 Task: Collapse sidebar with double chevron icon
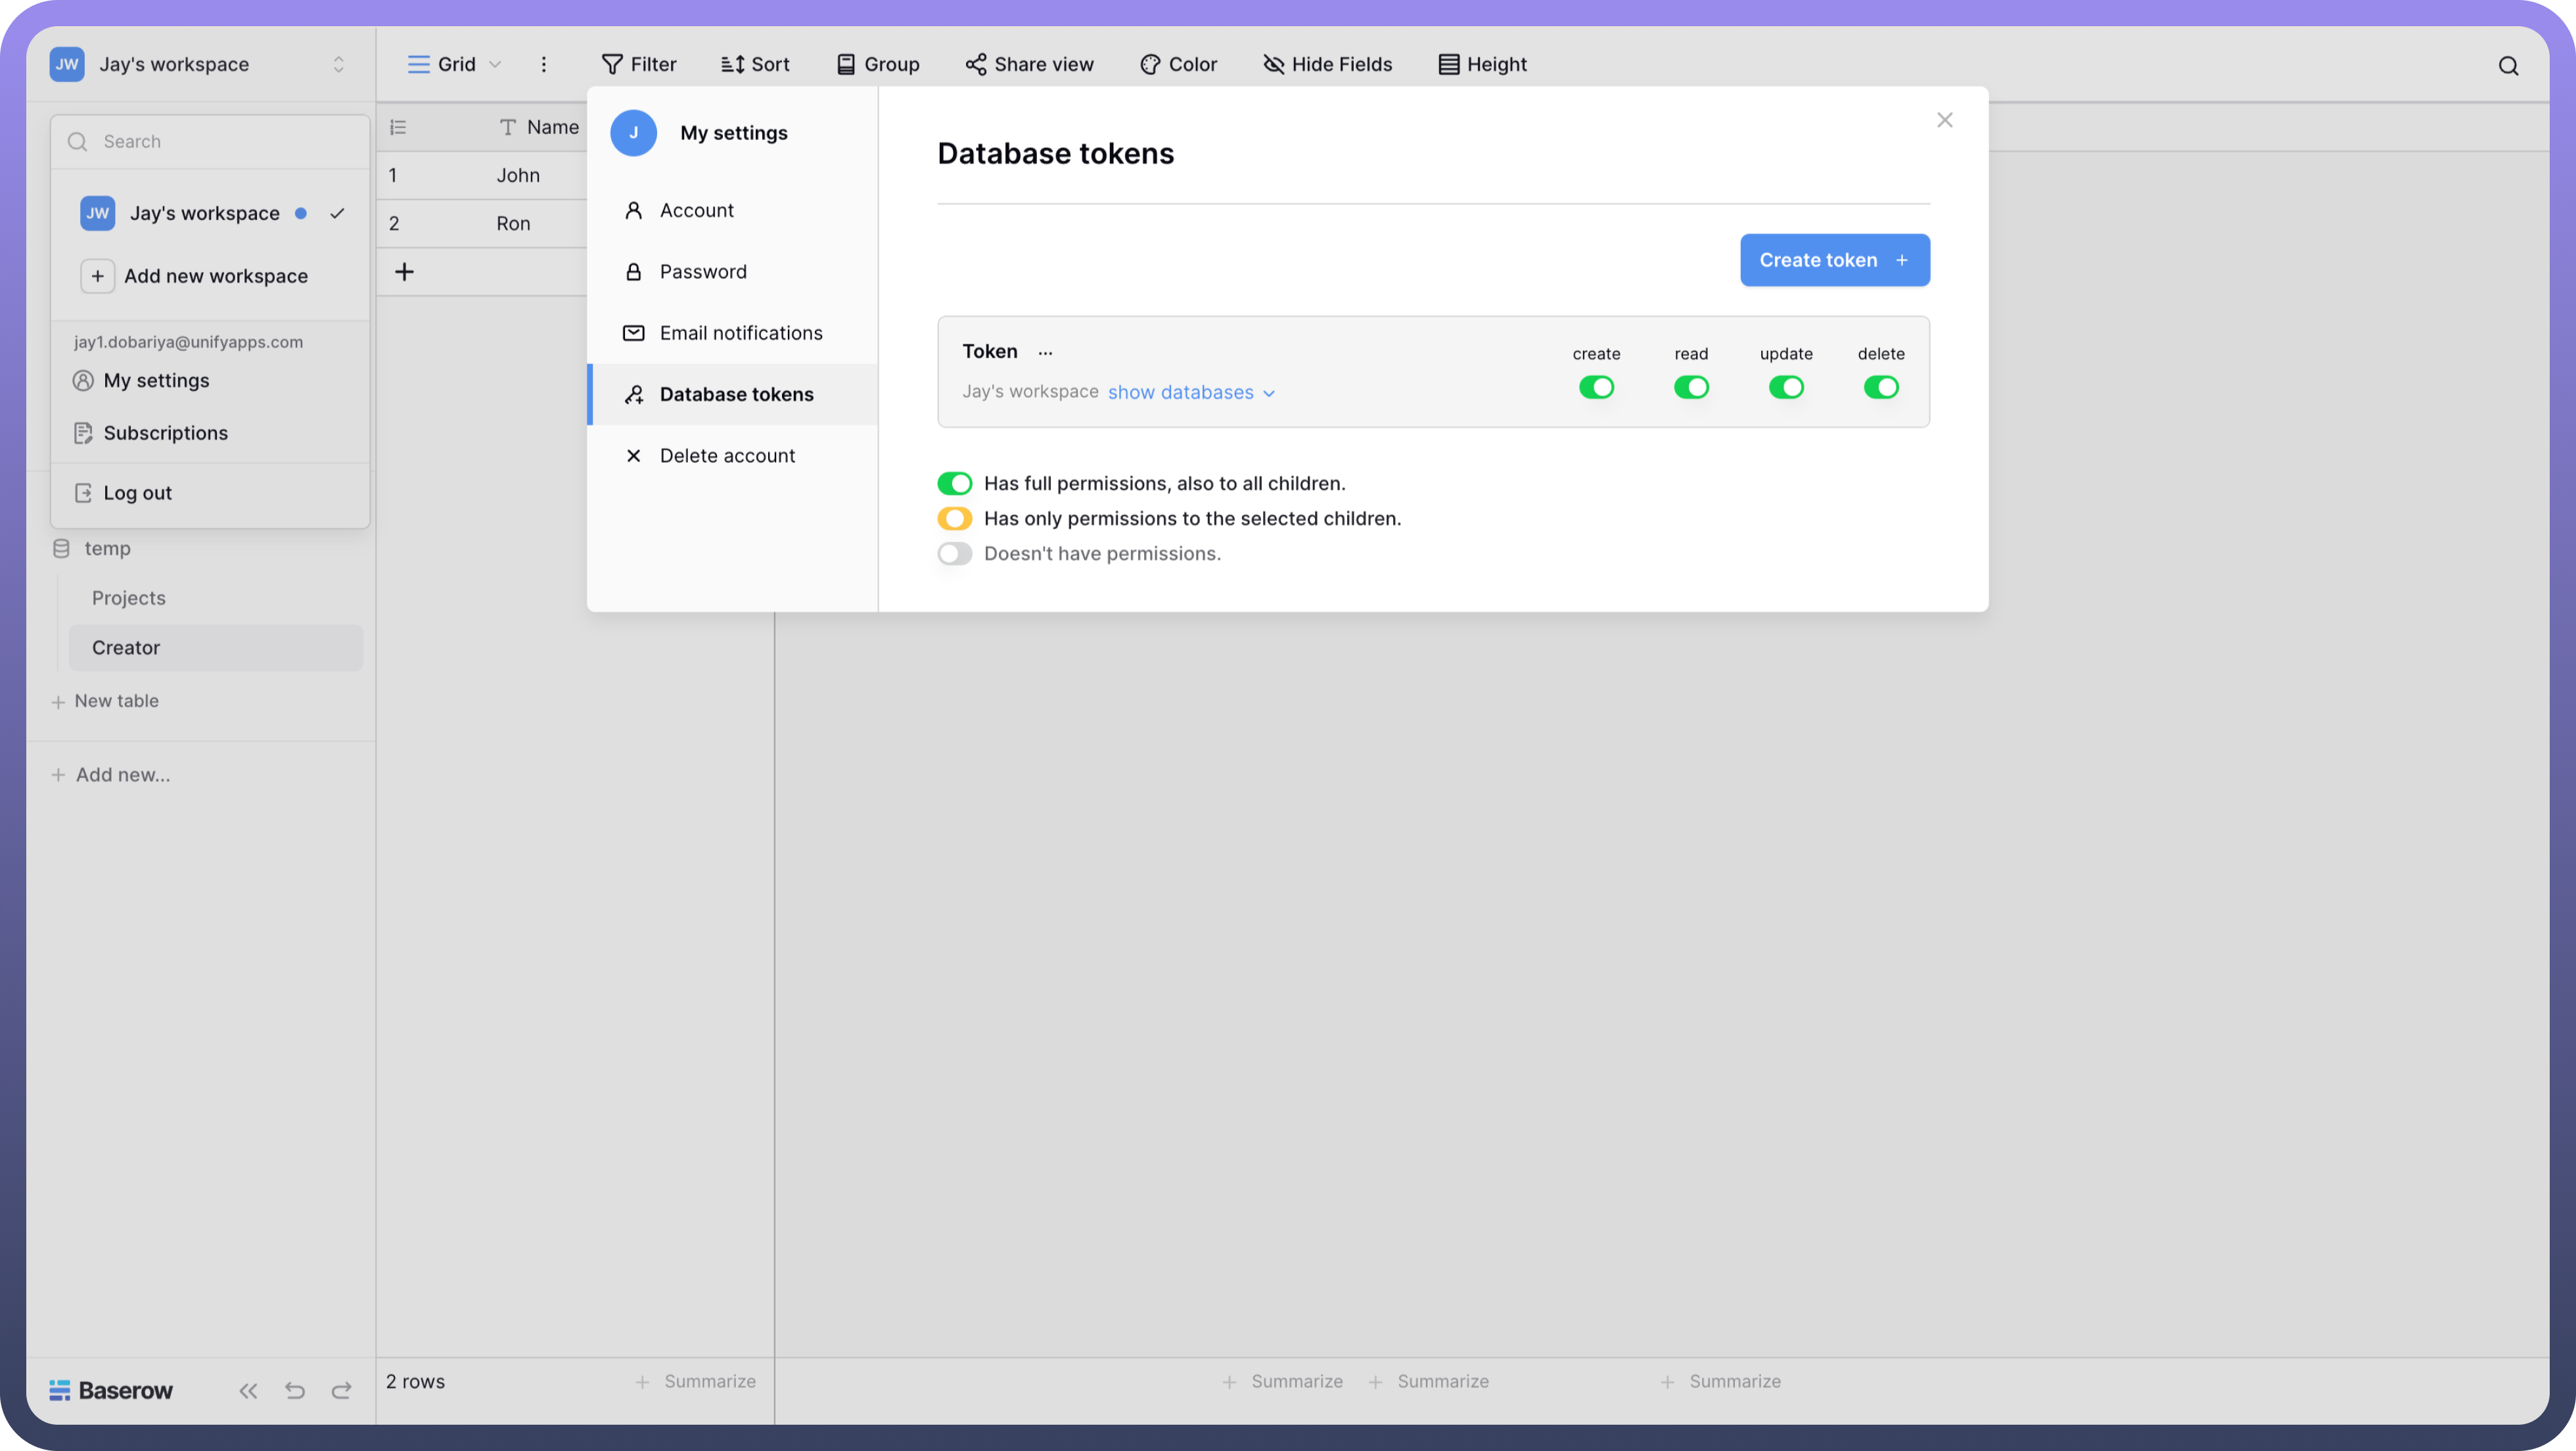coord(248,1390)
